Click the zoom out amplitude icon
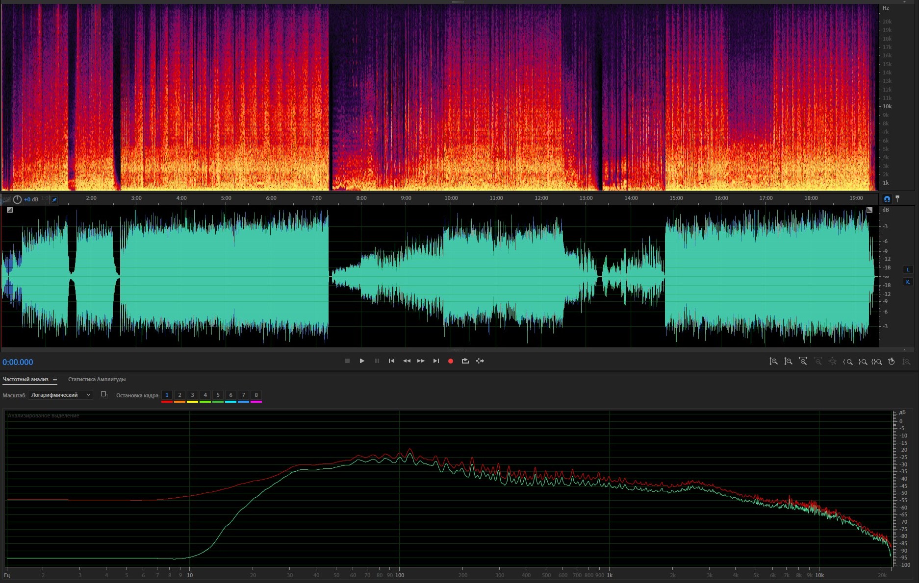The height and width of the screenshot is (583, 919). [788, 362]
